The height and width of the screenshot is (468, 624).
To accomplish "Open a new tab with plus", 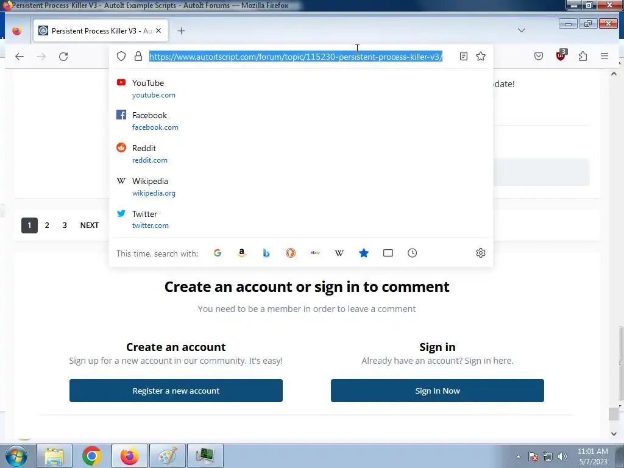I will click(181, 31).
